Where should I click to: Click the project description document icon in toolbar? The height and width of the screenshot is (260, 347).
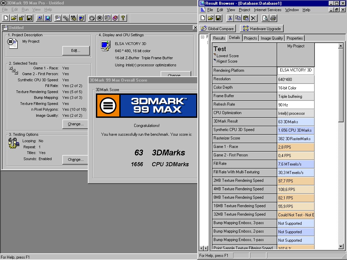pyautogui.click(x=58, y=18)
